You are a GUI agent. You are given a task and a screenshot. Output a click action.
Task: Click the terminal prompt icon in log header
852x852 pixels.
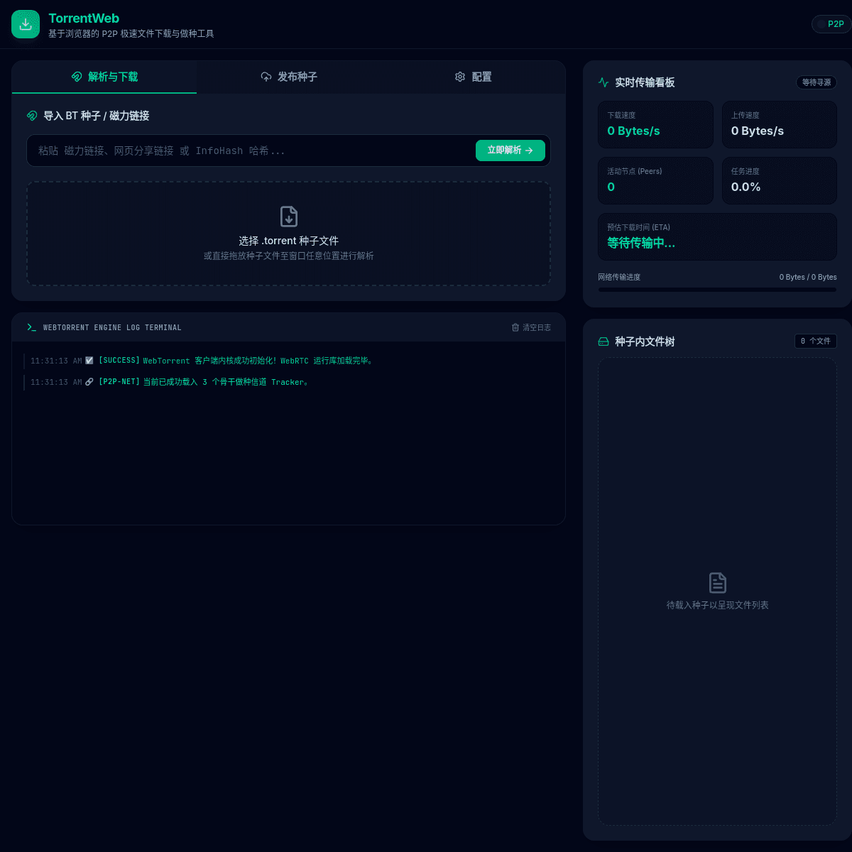coord(31,327)
